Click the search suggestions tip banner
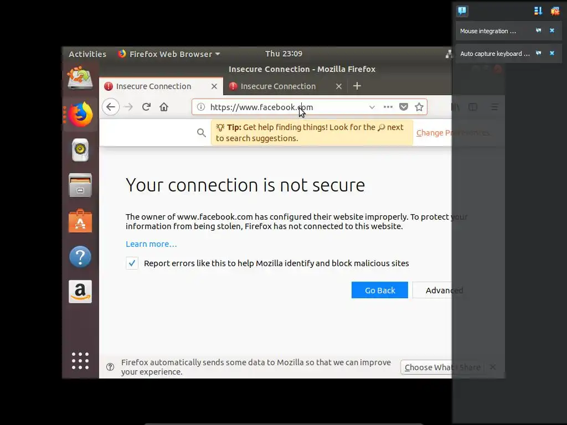The width and height of the screenshot is (567, 425). click(312, 133)
